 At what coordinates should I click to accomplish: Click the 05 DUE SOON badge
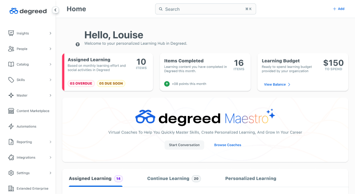tap(111, 84)
